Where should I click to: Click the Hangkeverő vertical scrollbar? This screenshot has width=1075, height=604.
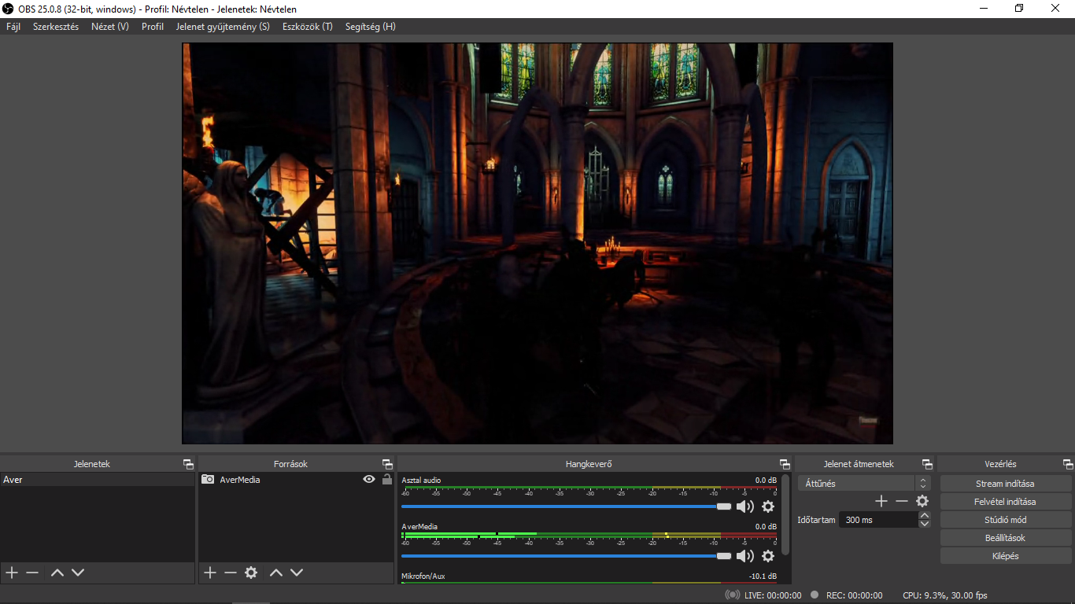pos(785,514)
